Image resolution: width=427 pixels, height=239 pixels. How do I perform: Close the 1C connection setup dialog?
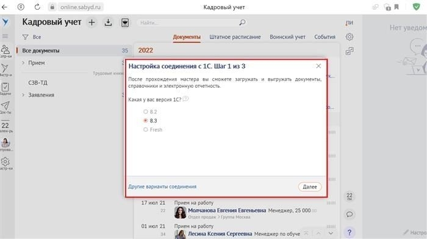pyautogui.click(x=318, y=66)
